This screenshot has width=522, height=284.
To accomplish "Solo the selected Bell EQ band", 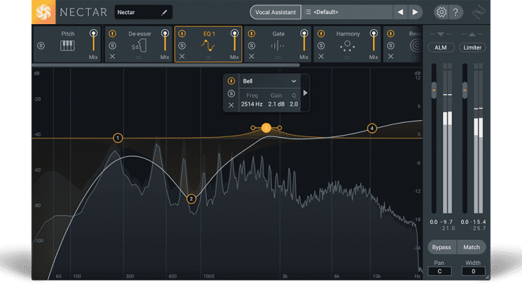I will pos(231,93).
